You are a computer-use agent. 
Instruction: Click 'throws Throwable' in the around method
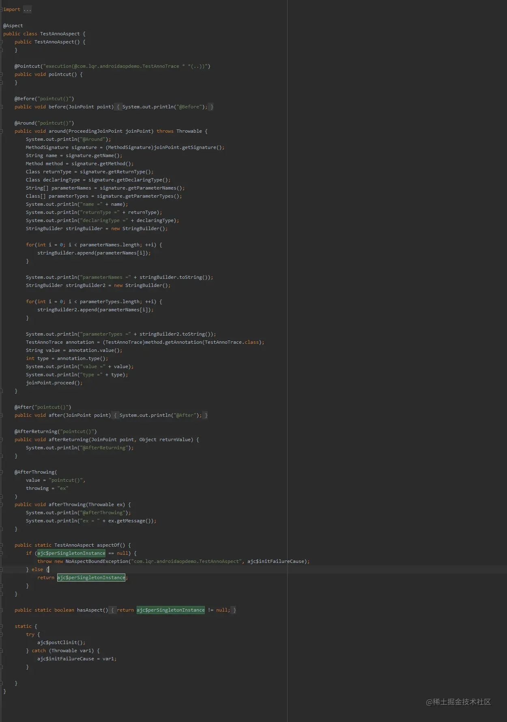tap(179, 131)
